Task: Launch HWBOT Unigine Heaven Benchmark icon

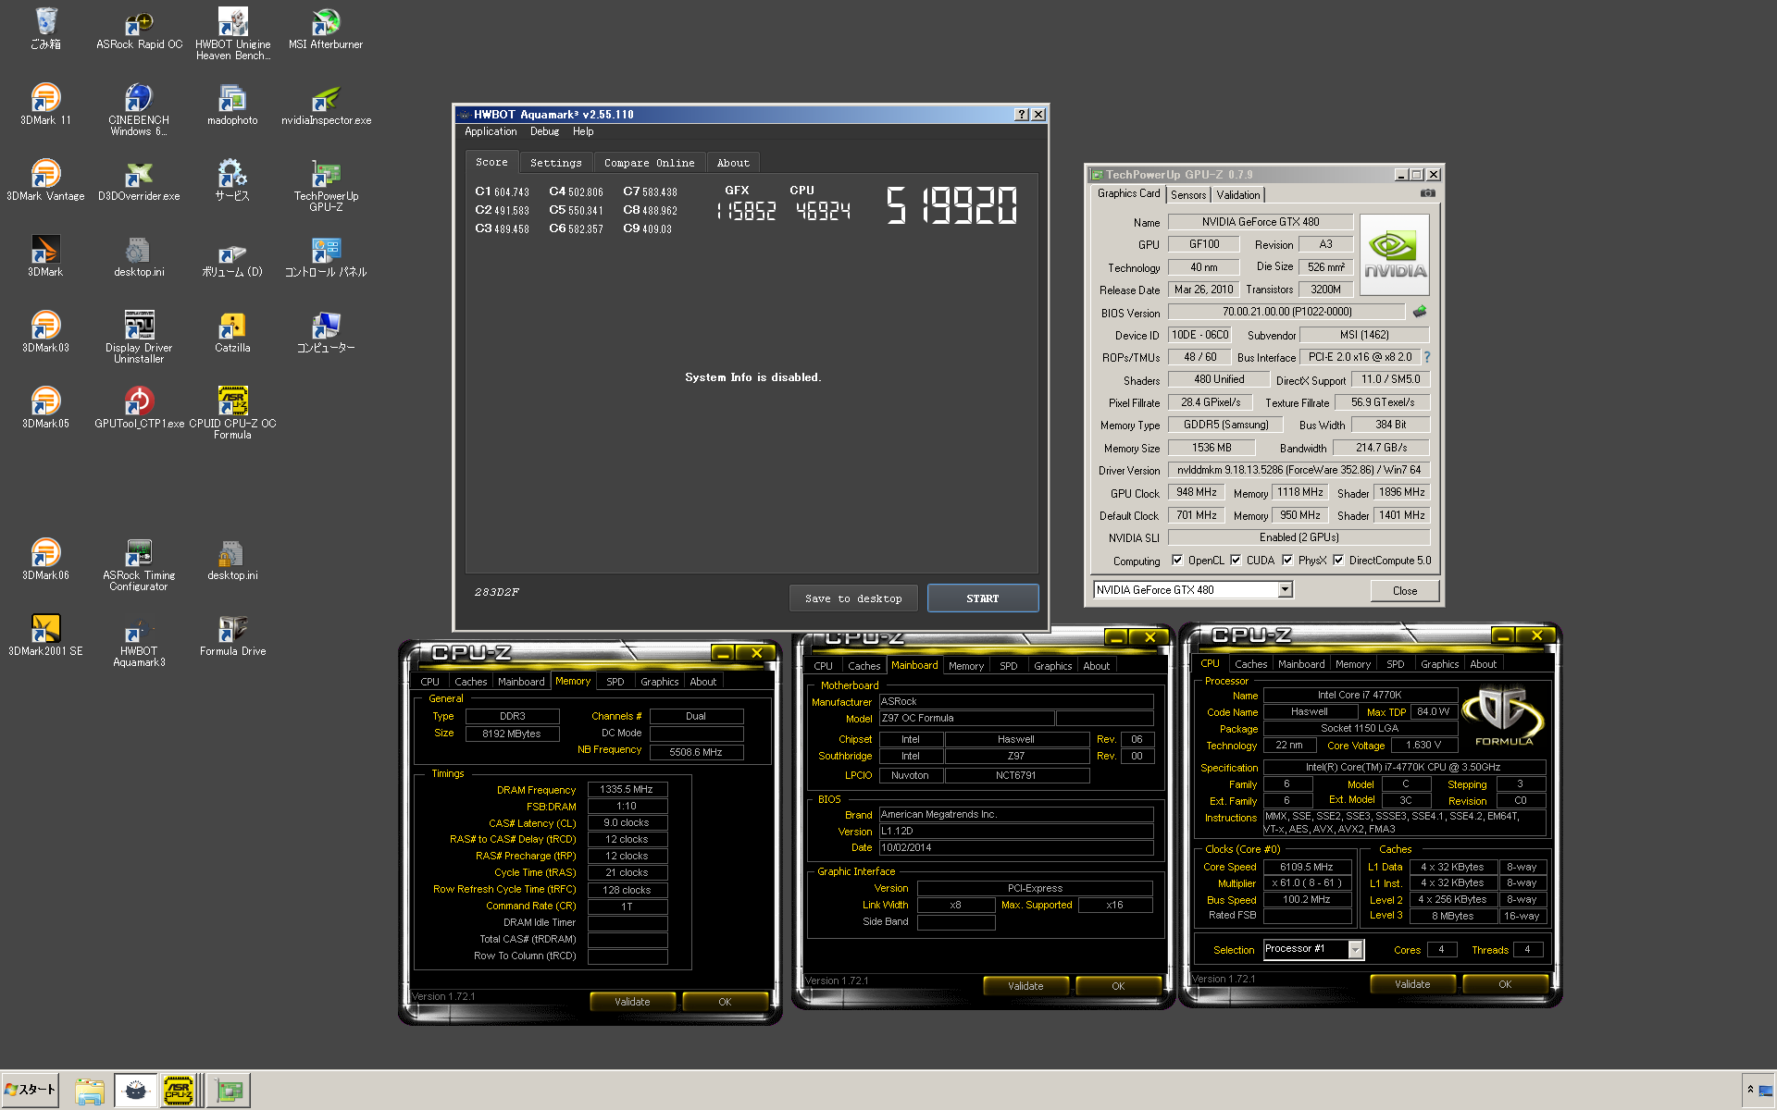Action: [232, 33]
